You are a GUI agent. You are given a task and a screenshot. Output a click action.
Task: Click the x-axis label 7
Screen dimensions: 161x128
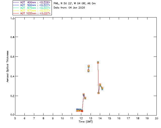34,118
